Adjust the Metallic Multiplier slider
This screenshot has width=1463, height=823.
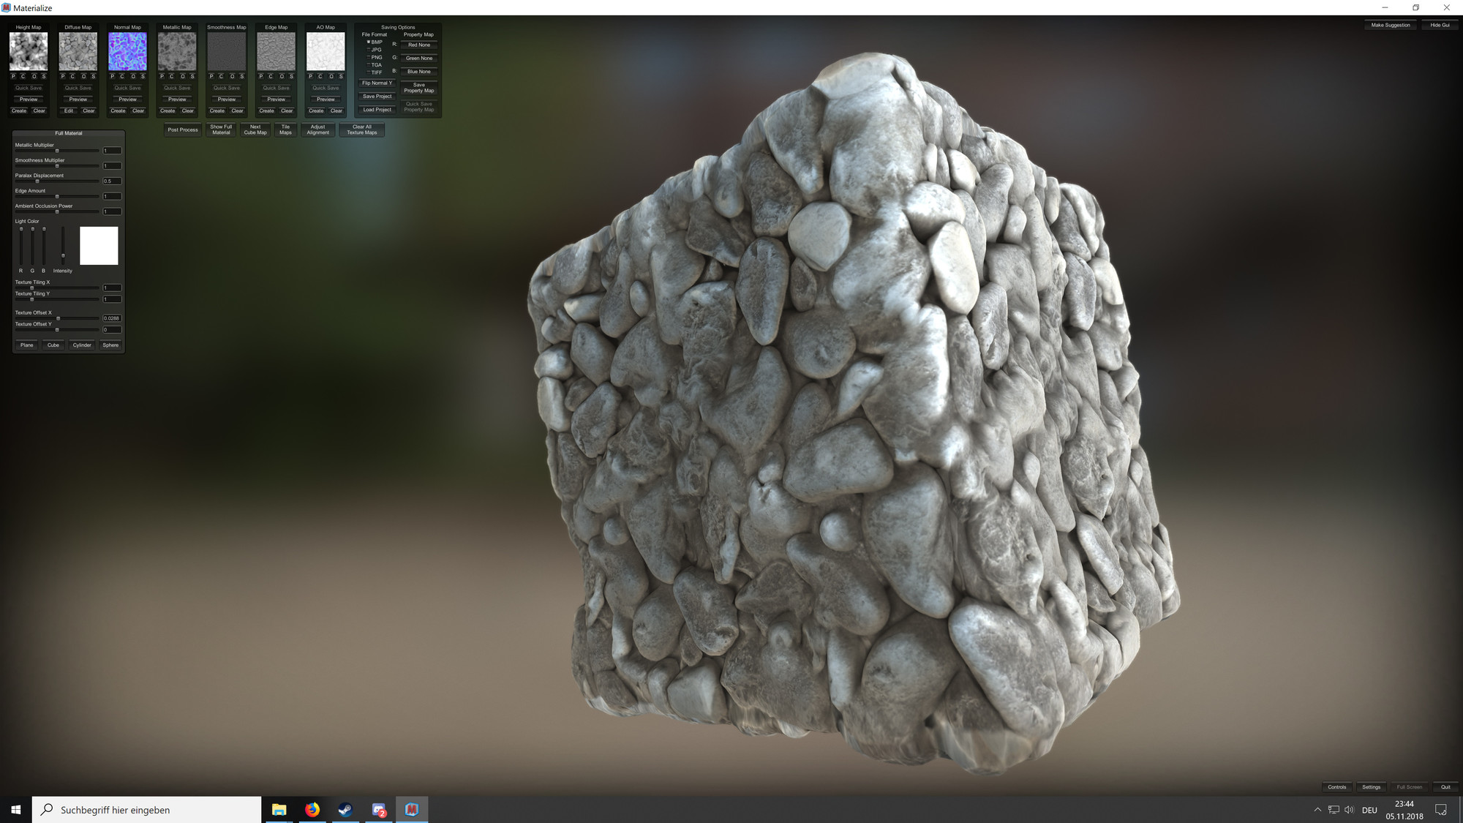coord(57,151)
